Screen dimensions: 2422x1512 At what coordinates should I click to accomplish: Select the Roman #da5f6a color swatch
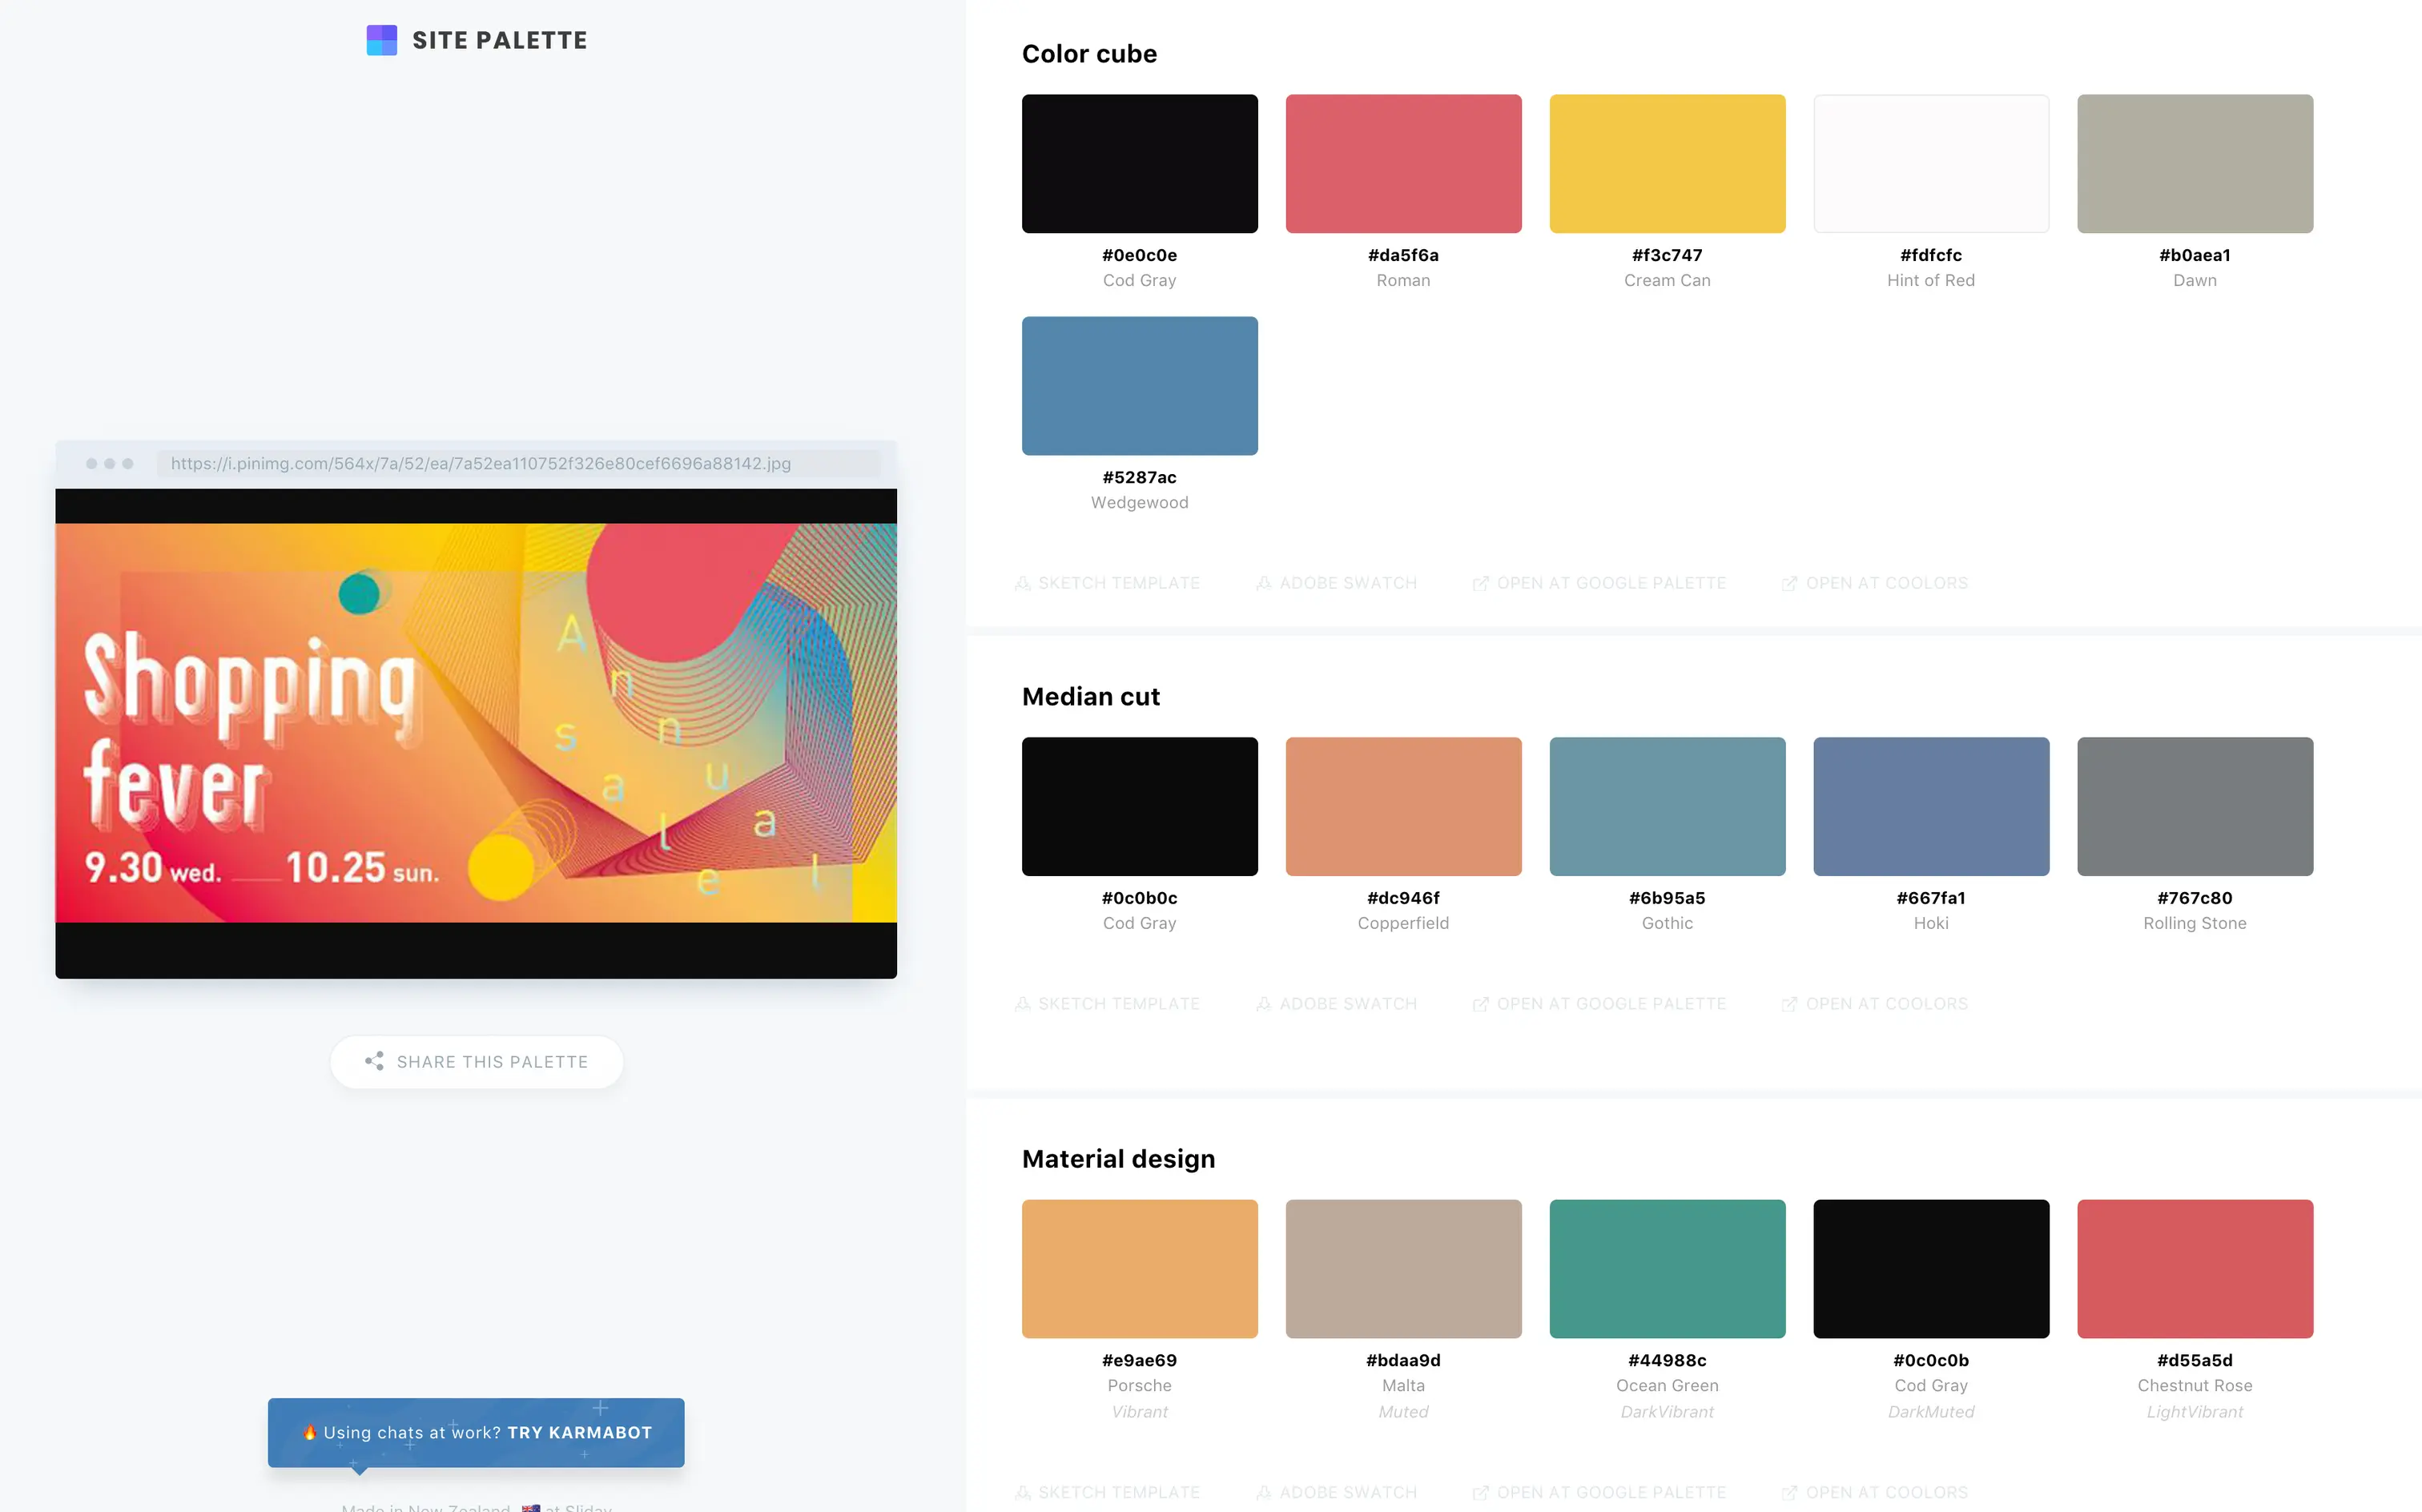click(1403, 164)
